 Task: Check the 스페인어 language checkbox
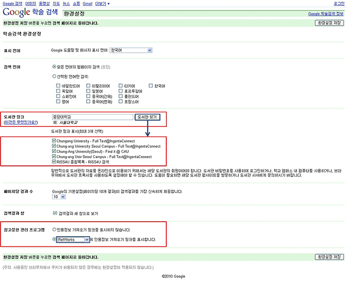(58, 96)
